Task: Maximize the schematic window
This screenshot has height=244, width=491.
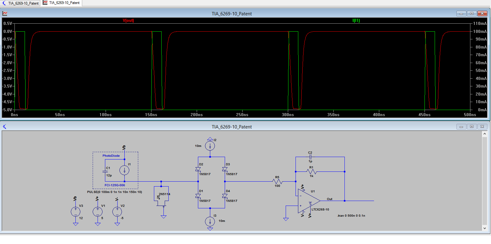Action: pyautogui.click(x=472, y=127)
